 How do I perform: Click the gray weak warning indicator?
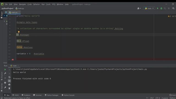pos(174,16)
